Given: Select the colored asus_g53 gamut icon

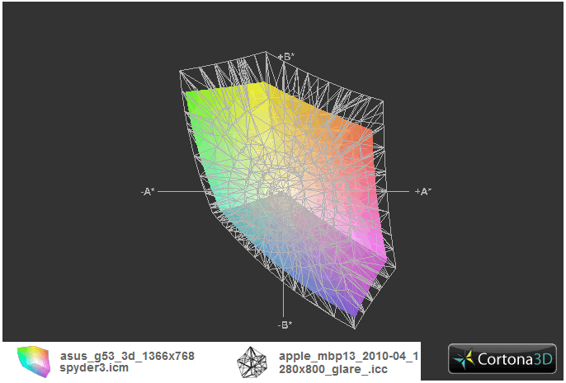Looking at the screenshot, I should [34, 362].
